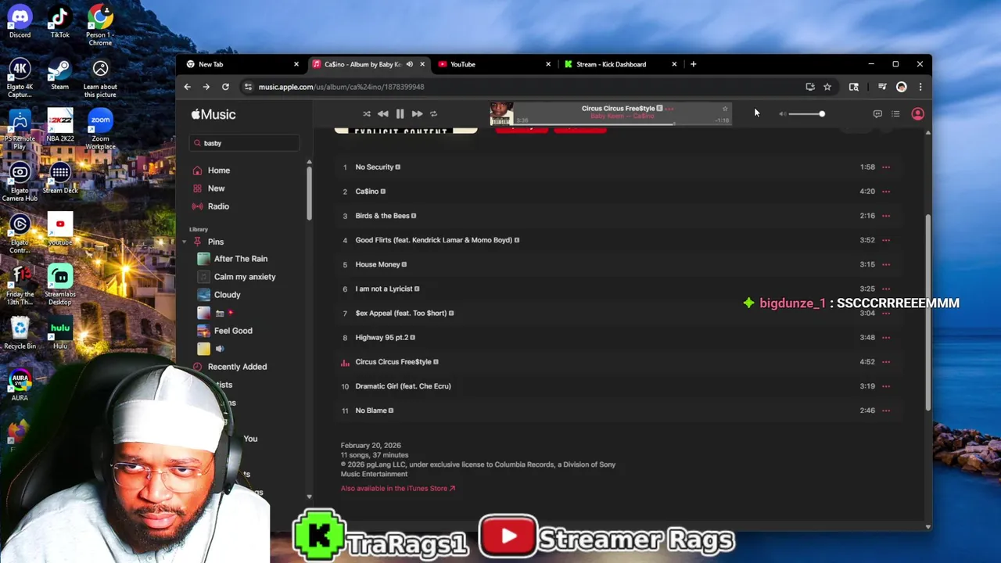Switch to the New Tab tab

(242, 64)
